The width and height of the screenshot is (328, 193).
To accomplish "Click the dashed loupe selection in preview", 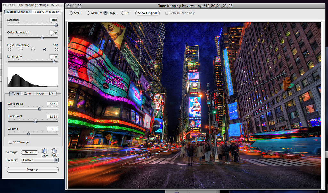I will point(129,50).
